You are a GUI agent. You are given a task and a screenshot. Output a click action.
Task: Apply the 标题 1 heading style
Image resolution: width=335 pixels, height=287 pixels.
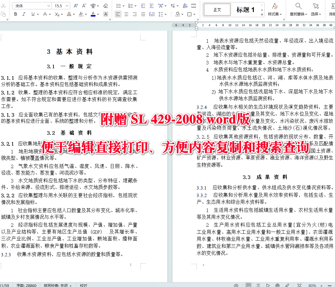click(x=245, y=9)
